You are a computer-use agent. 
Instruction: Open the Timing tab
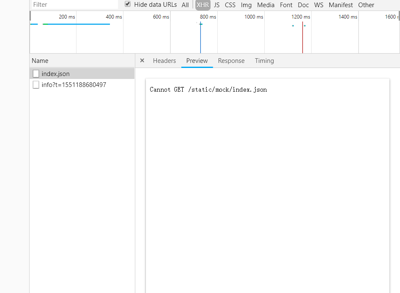(x=264, y=61)
